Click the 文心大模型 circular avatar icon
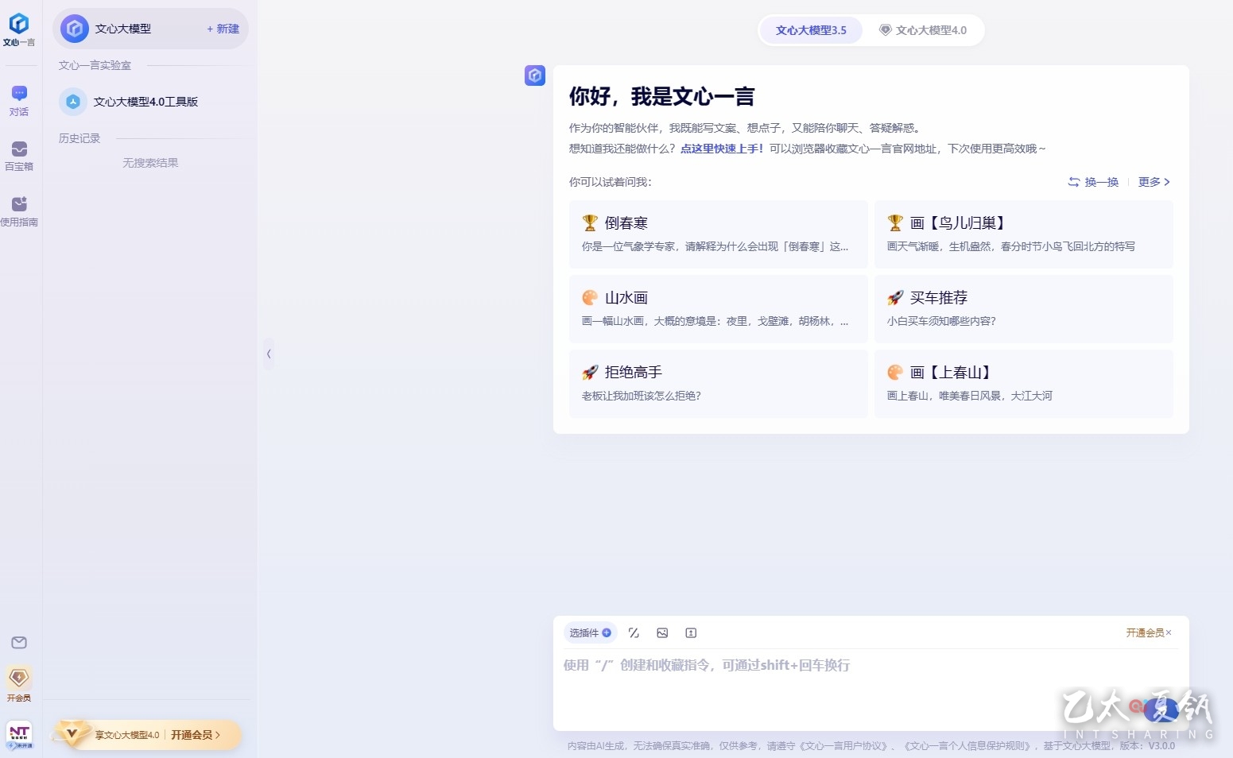 tap(75, 29)
